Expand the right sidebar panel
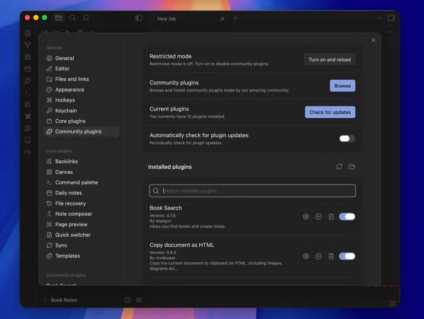The width and height of the screenshot is (424, 319). (392, 18)
